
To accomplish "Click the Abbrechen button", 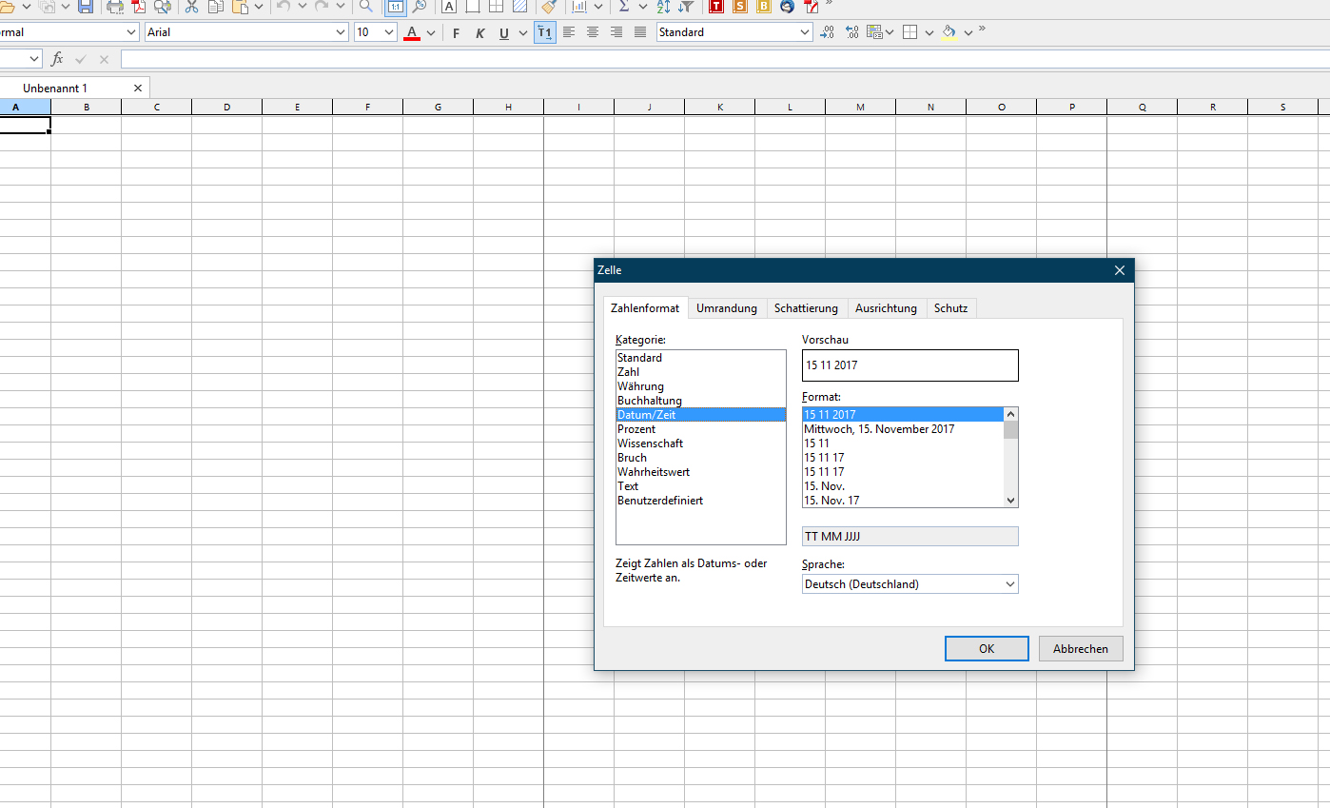I will coord(1080,648).
